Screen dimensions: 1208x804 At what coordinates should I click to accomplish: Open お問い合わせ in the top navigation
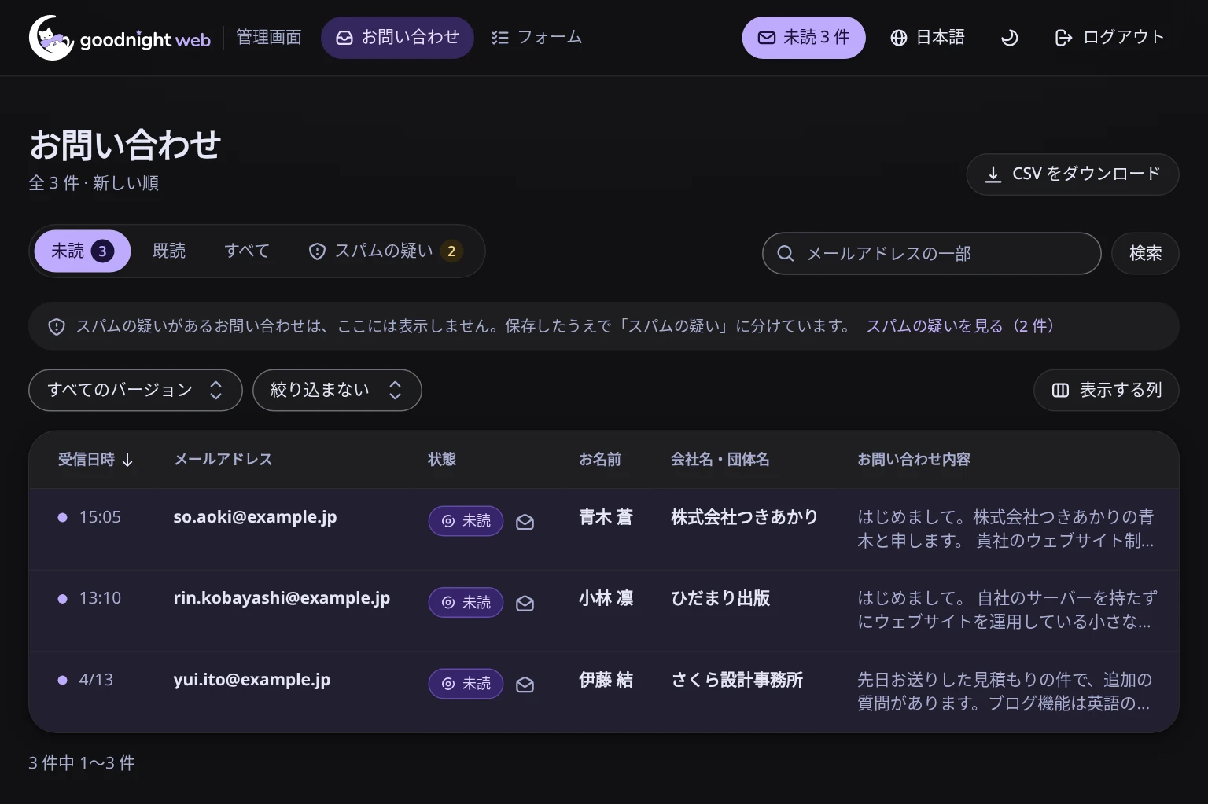point(397,38)
